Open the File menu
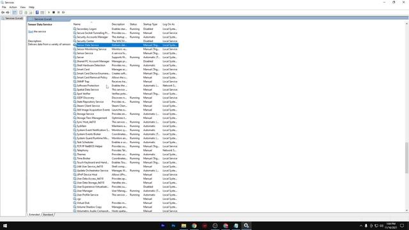Viewport: 409px width, 230px height. point(4,7)
